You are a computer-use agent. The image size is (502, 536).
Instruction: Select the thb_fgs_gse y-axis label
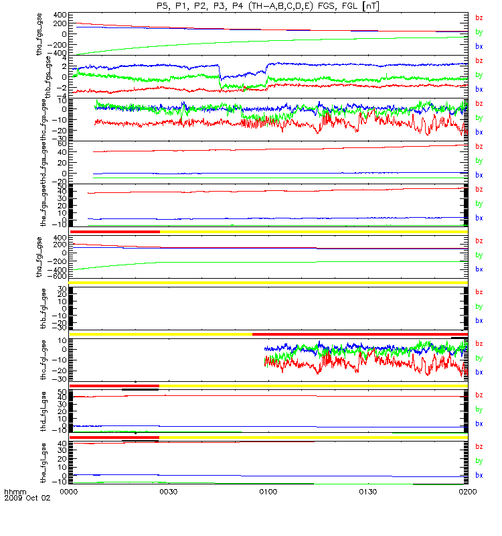click(48, 77)
